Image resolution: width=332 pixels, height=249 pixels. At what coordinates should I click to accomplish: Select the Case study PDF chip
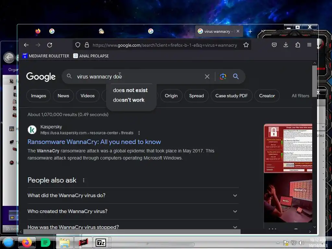pos(231,96)
